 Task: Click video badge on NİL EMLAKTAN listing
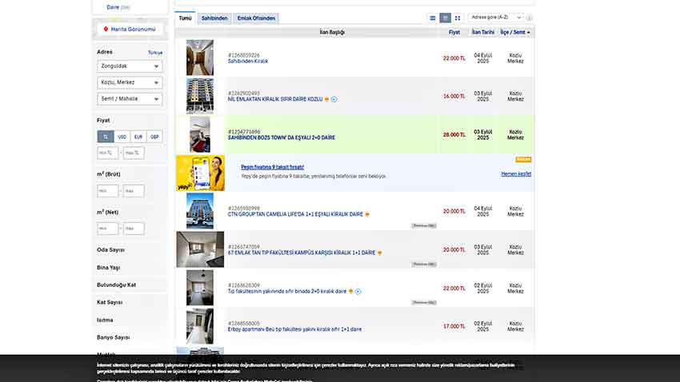[x=334, y=99]
